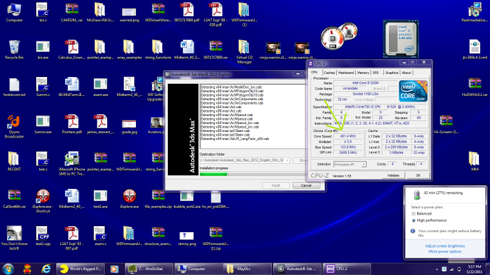Open the jtv.500k.4.3.xml file icon
The width and height of the screenshot is (490, 275).
(474, 50)
